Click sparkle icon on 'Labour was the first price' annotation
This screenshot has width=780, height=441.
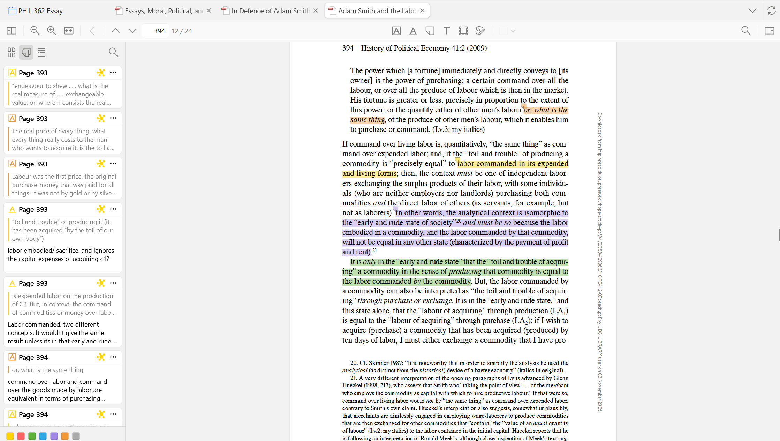pyautogui.click(x=101, y=164)
